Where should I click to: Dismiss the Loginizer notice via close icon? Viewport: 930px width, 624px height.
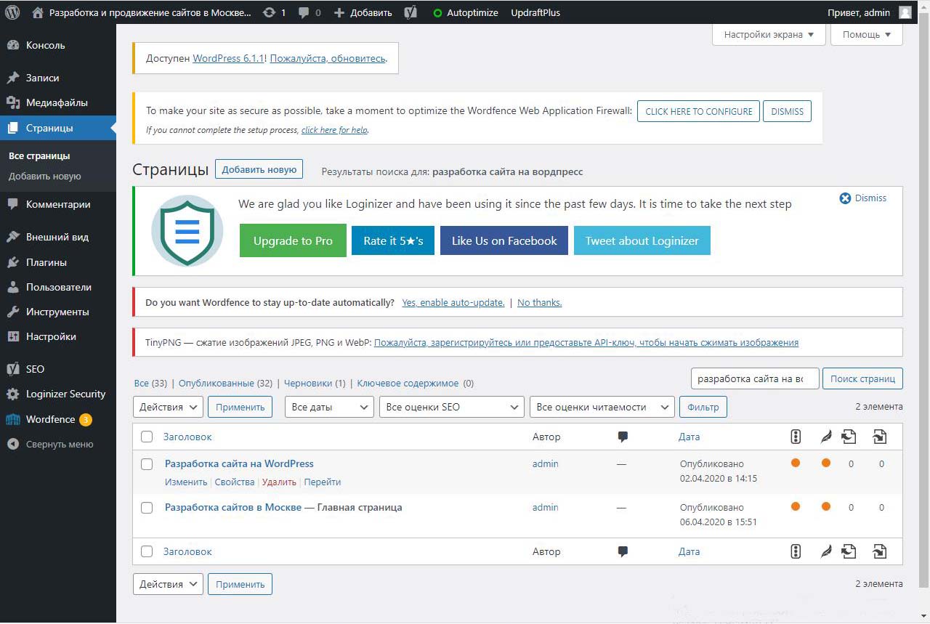coord(845,198)
